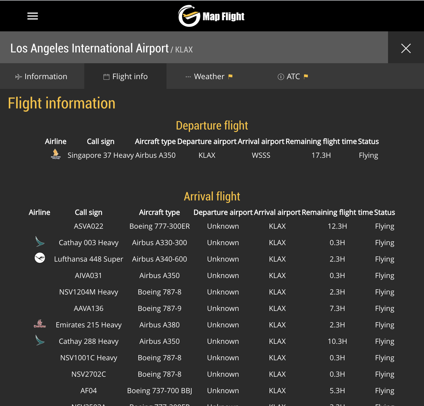Click Cathay 288 Heavy airline logo
The height and width of the screenshot is (406, 424).
[40, 340]
